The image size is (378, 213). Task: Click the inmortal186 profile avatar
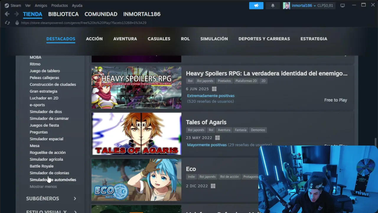tap(286, 6)
